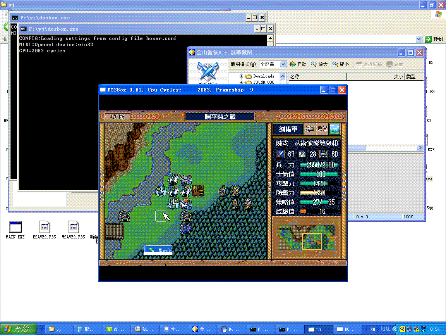The width and height of the screenshot is (446, 335).
Task: Click the wooden bridge on the river
Action: [115, 231]
